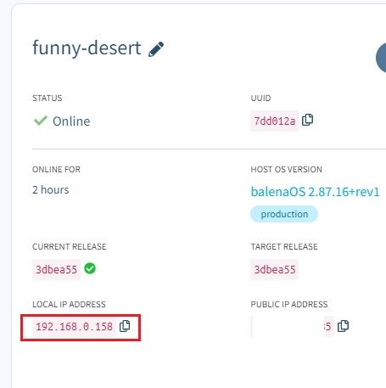Viewport: 386px width, 388px height.
Task: Click the HOST OS VERSION label
Action: pyautogui.click(x=287, y=169)
